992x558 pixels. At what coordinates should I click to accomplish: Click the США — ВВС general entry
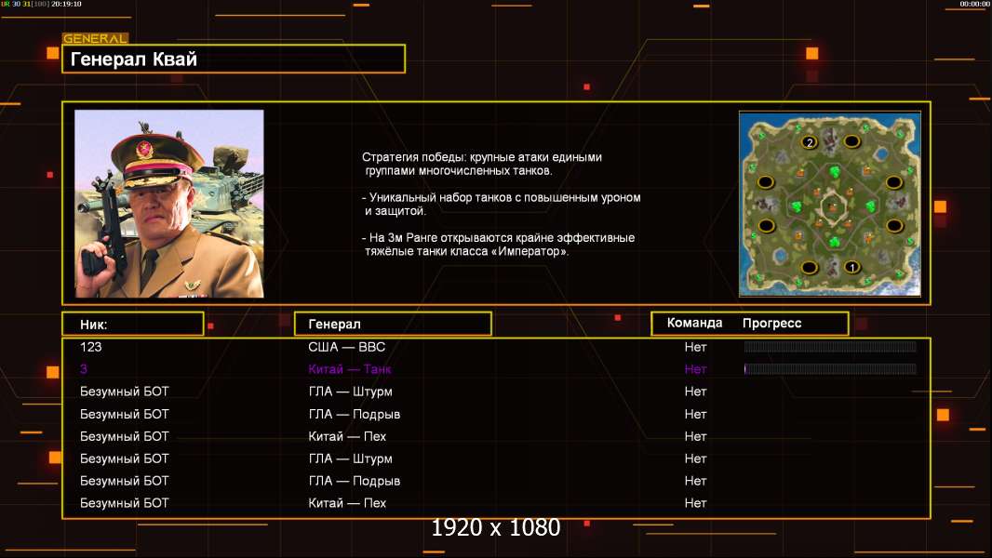click(x=346, y=347)
